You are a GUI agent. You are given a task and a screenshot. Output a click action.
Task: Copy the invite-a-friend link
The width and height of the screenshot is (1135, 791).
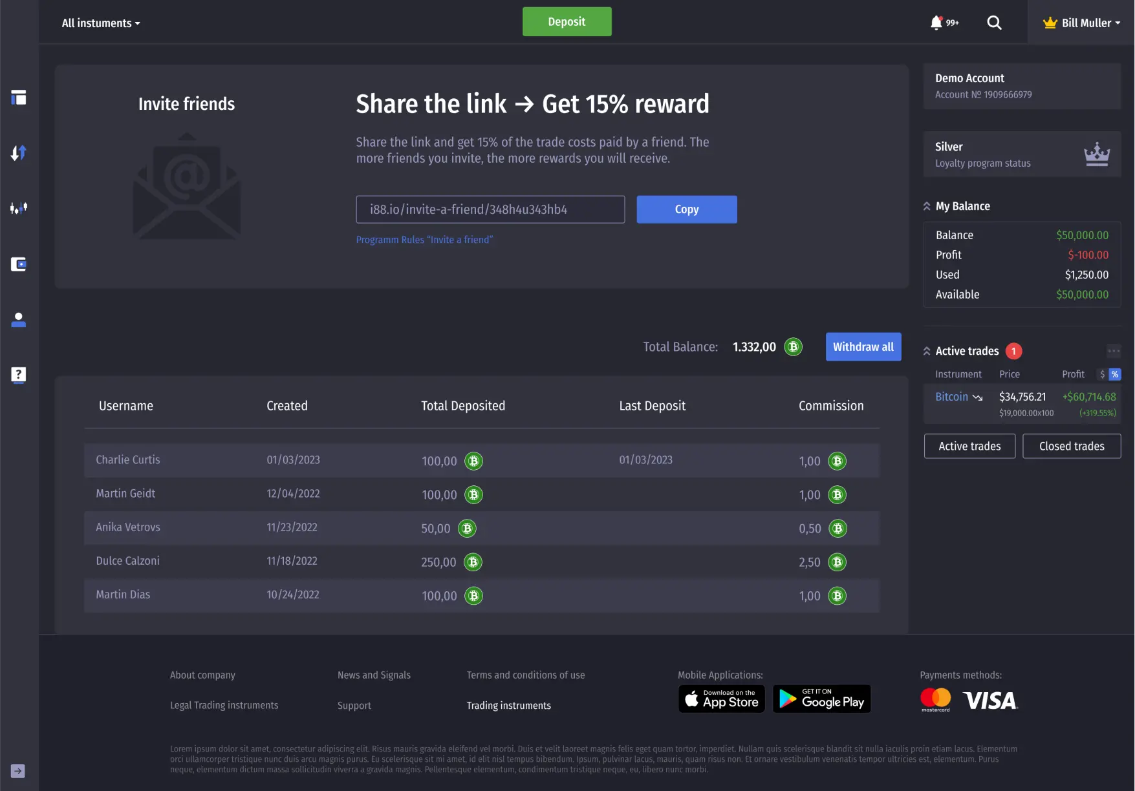point(686,209)
